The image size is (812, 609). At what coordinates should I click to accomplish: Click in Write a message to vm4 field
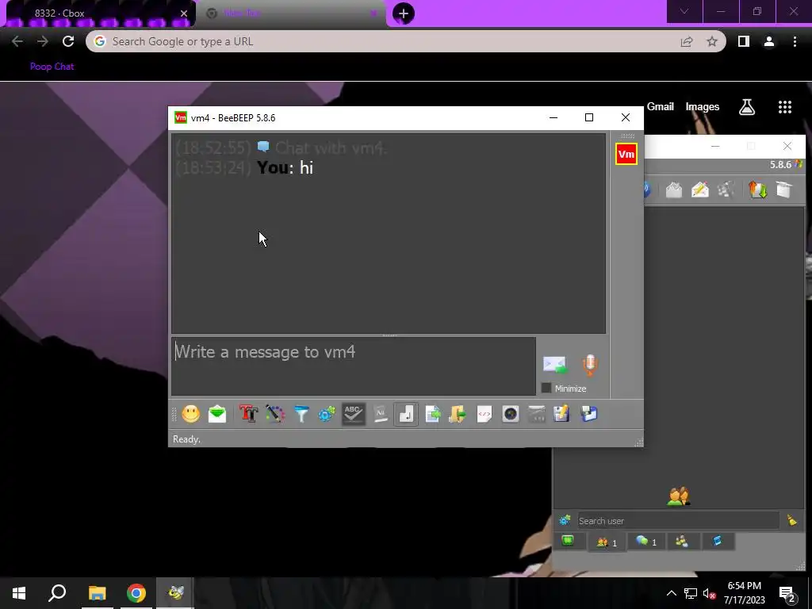353,366
